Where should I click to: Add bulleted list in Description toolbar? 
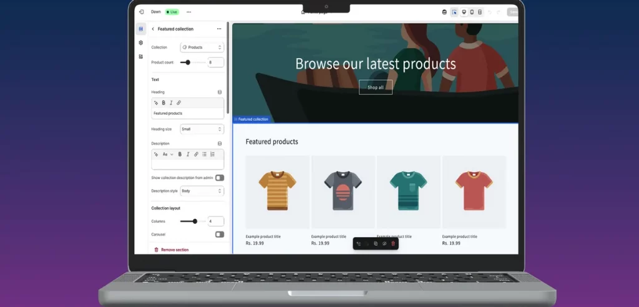204,154
